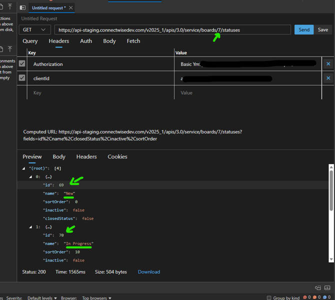
Task: Delete the clientId header row
Action: 328,78
